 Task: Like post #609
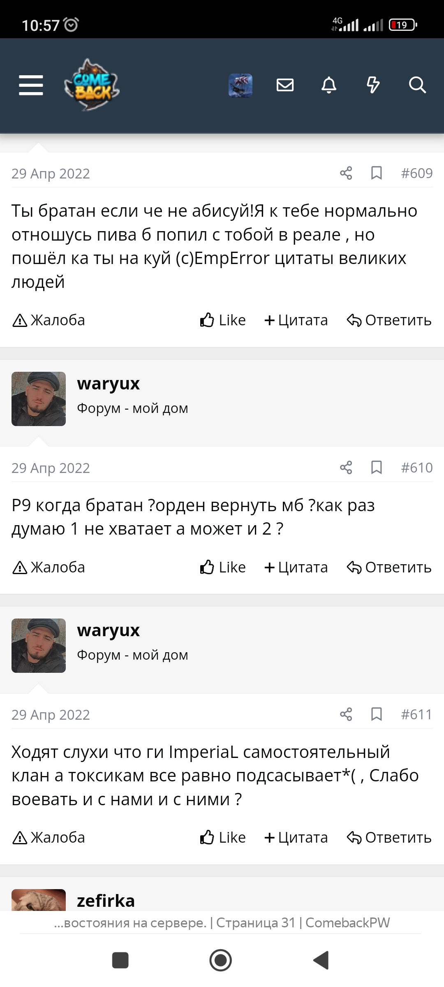click(x=223, y=320)
